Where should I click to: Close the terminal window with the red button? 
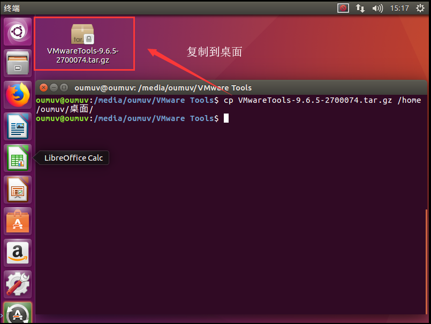(43, 88)
